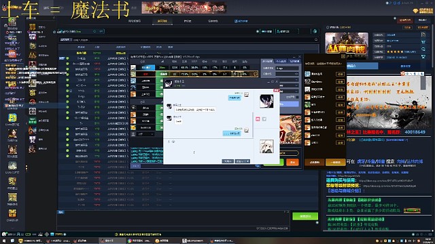
Task: Click the game cover thumbnail in right panel
Action: point(347,45)
